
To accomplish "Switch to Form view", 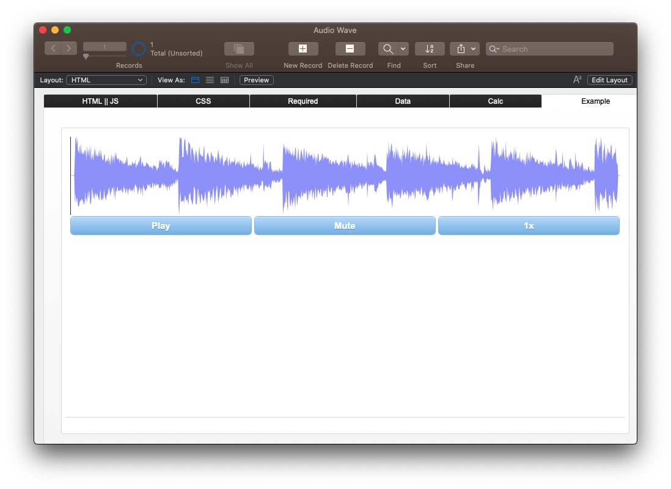I will [195, 80].
